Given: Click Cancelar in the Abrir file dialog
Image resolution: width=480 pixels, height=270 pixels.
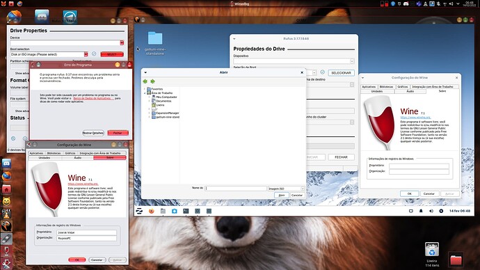Looking at the screenshot, I should point(297,195).
